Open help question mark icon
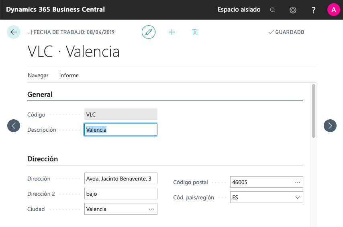This screenshot has width=343, height=227. tap(314, 10)
